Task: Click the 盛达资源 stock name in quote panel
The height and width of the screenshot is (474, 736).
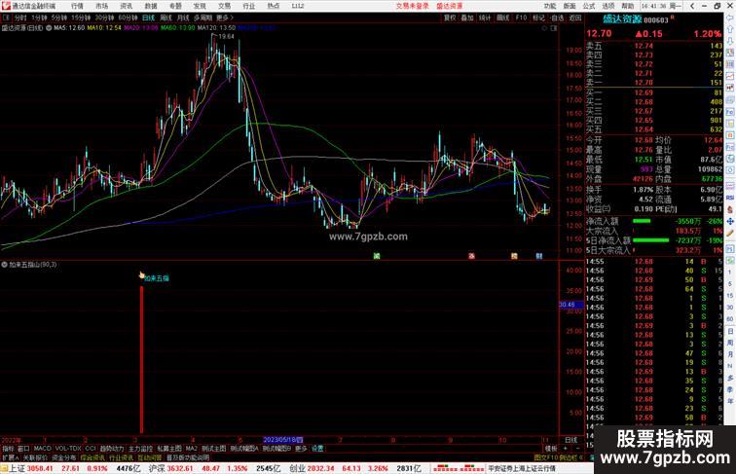Action: [x=622, y=18]
